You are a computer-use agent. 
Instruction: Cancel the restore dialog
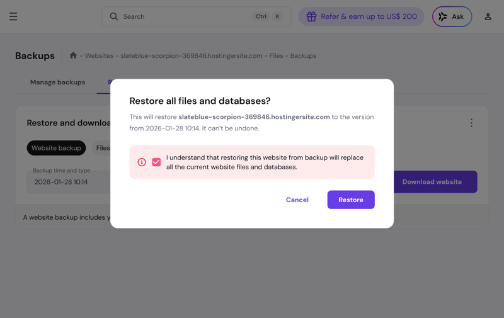point(297,200)
